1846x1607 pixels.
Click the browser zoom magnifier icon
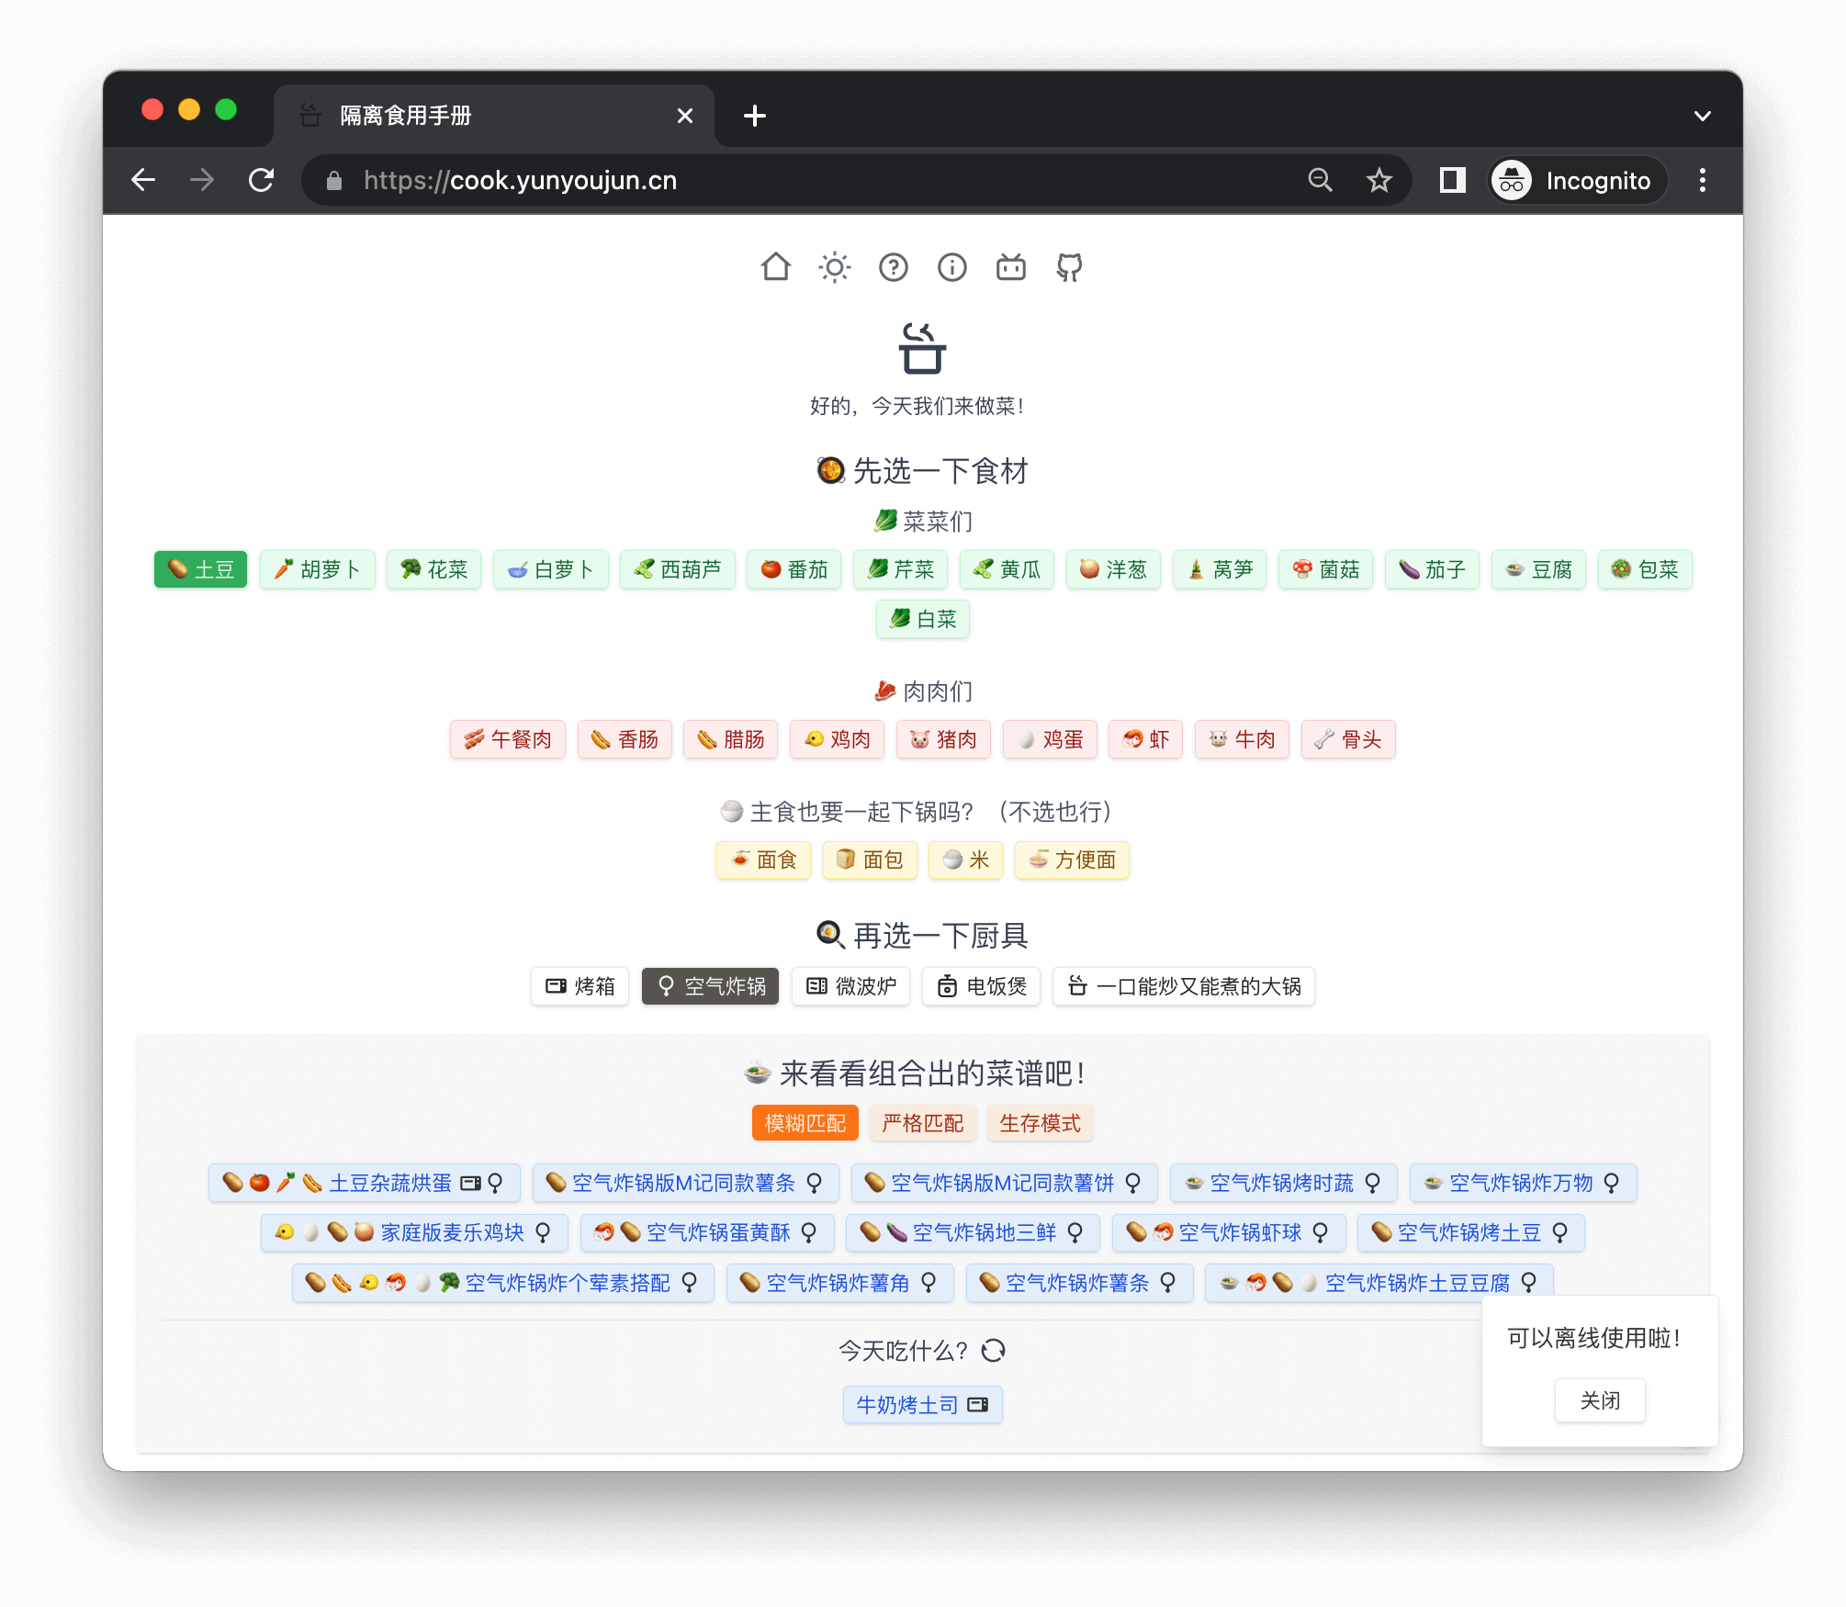pos(1320,180)
